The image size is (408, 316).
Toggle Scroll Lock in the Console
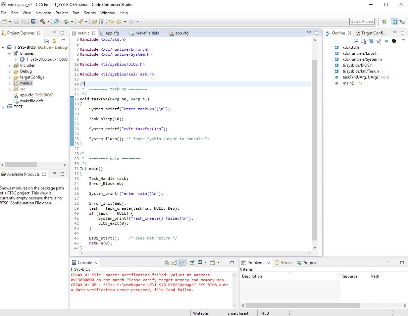click(174, 262)
